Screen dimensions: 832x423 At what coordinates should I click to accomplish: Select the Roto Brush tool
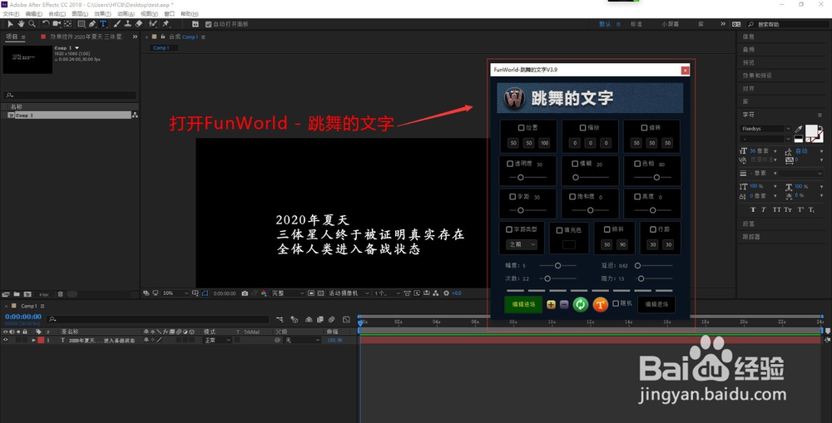[x=153, y=24]
